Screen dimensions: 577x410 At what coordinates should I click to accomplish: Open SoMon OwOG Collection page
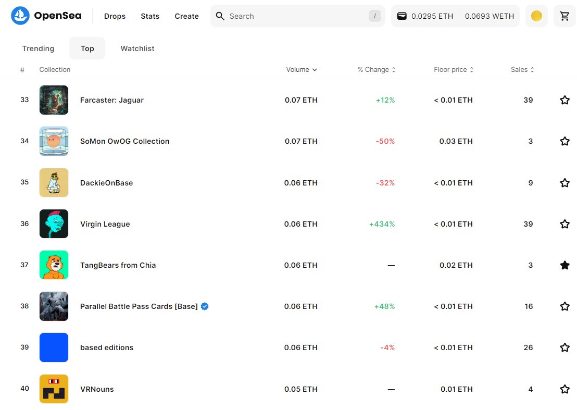(125, 141)
